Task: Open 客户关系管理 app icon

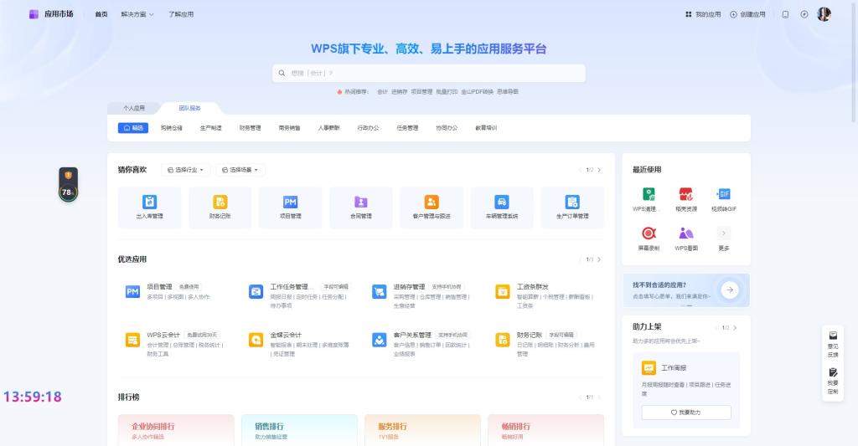Action: tap(380, 340)
